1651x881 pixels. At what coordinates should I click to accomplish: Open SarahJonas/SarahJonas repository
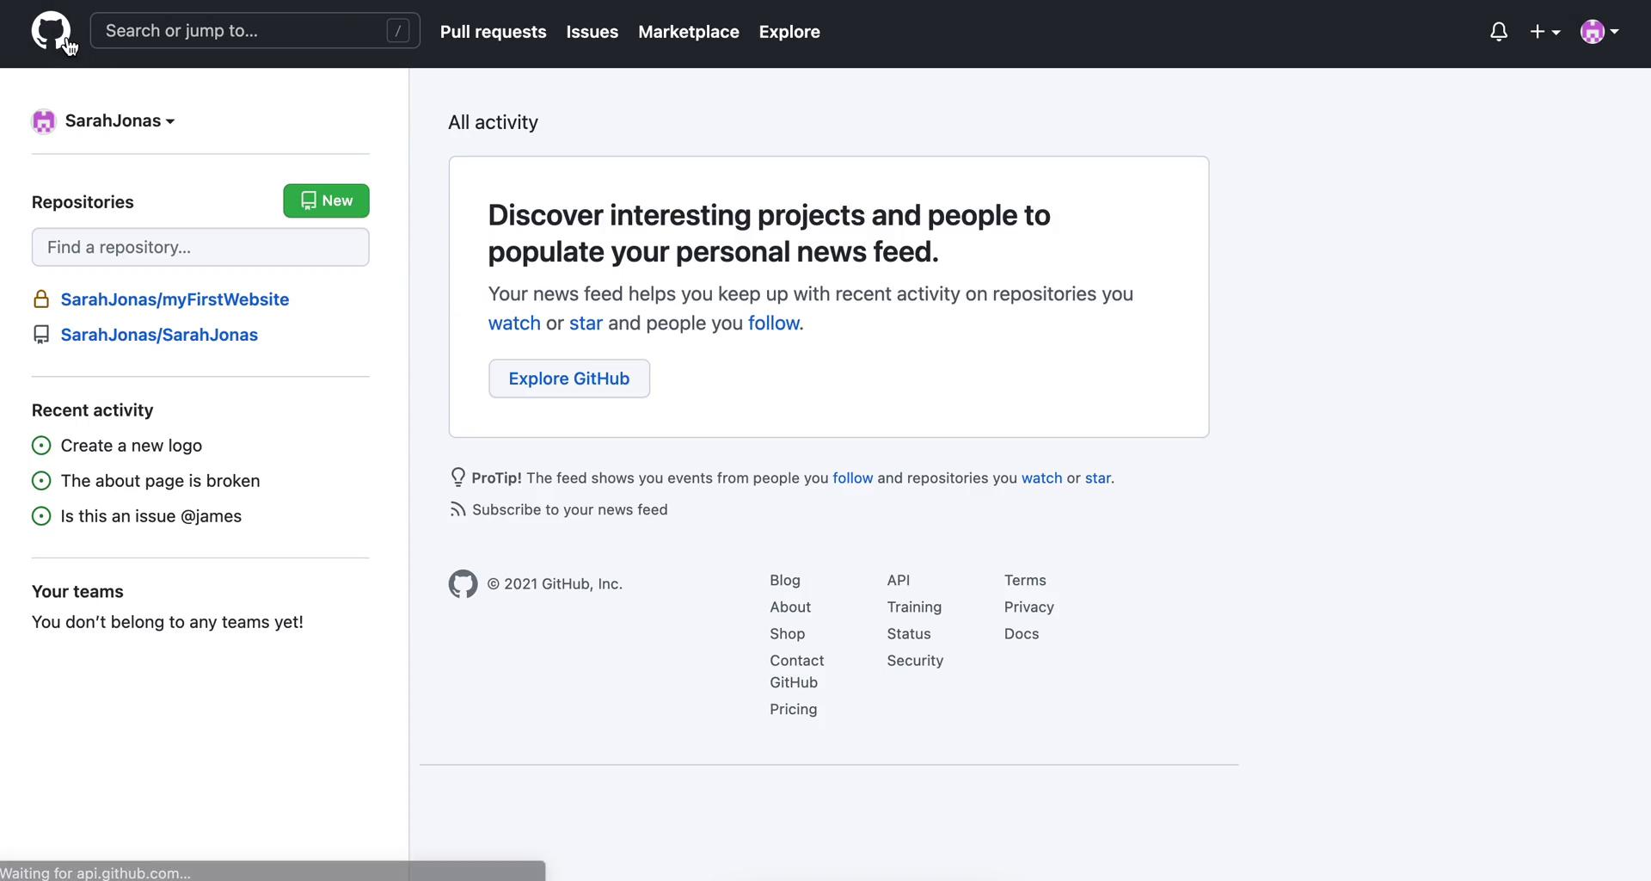(x=159, y=335)
